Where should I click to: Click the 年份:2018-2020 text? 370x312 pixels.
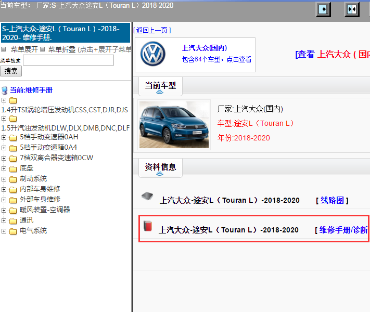click(x=244, y=138)
